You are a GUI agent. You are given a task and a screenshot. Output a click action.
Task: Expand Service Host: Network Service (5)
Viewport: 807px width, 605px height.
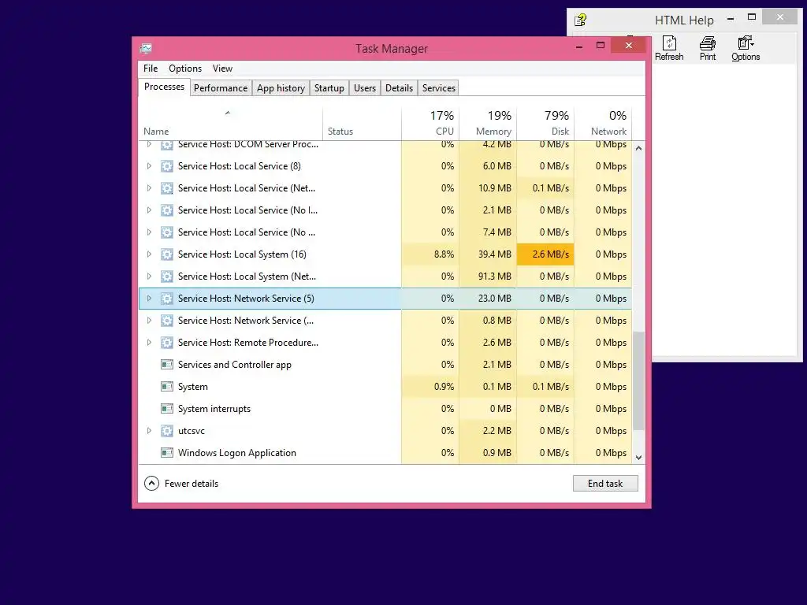[x=149, y=299]
